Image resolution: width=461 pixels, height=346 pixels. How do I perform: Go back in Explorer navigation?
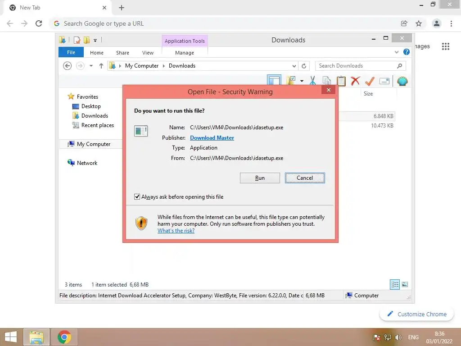coord(68,66)
